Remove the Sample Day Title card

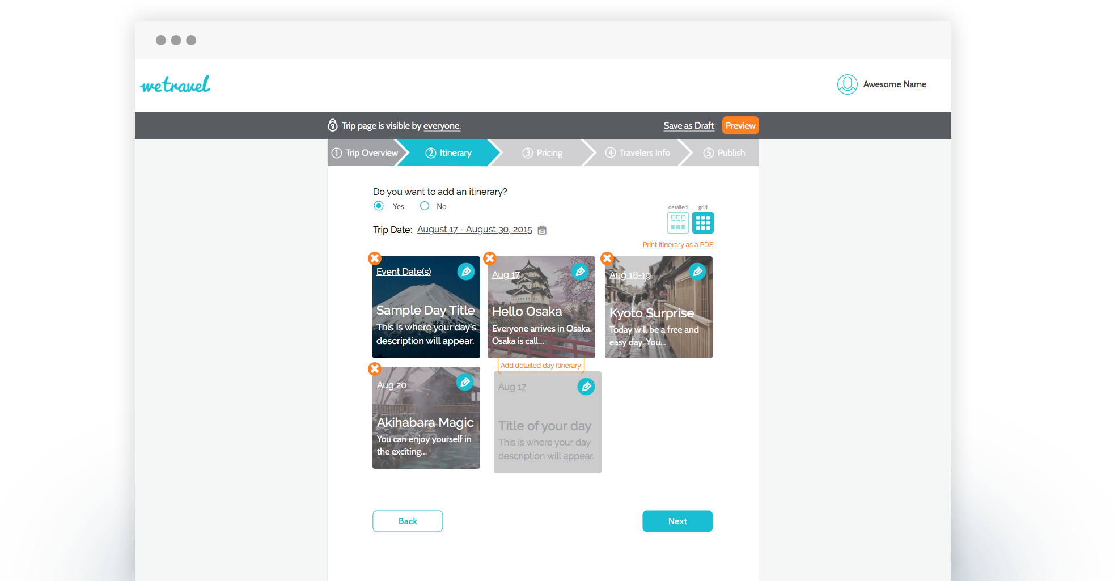click(374, 258)
